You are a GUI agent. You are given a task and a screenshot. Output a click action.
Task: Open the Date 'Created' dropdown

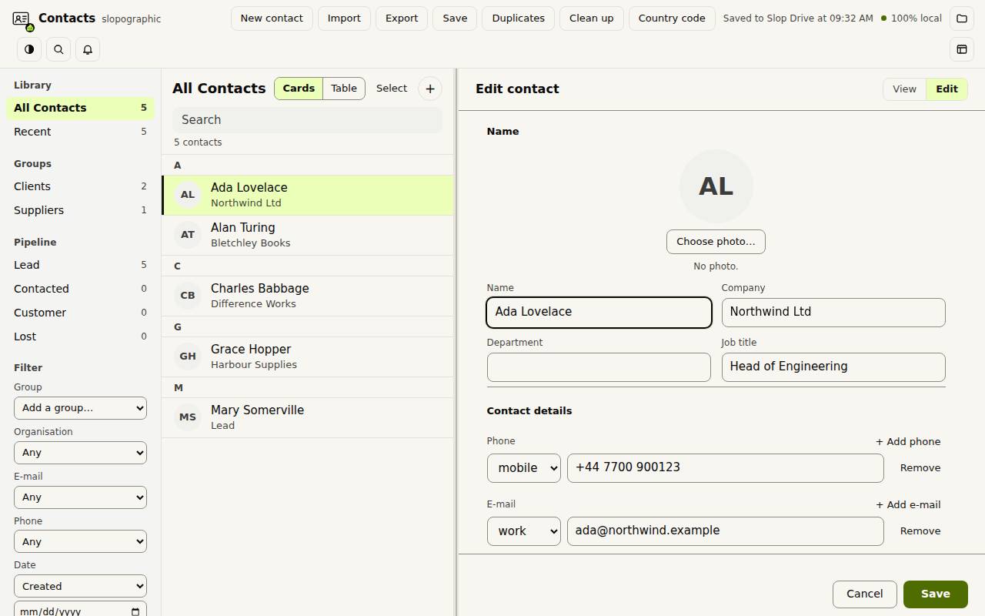pyautogui.click(x=80, y=587)
